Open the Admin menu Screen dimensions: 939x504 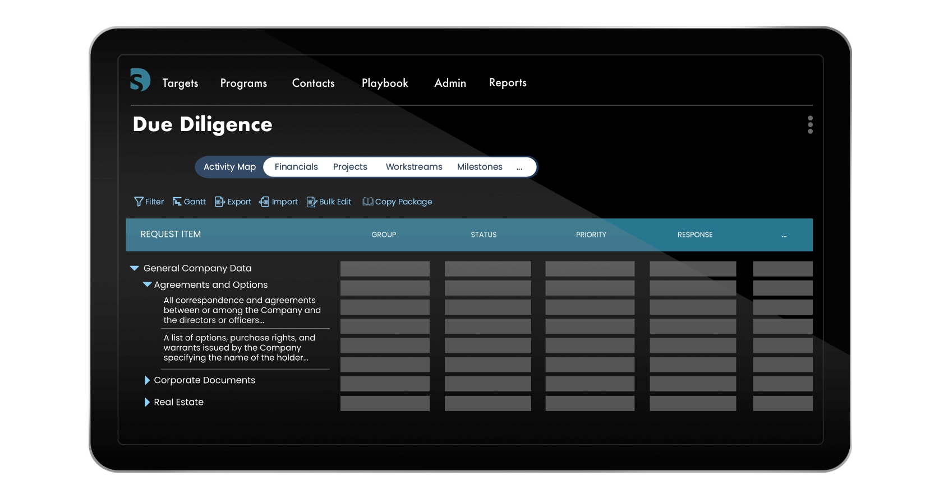(450, 83)
